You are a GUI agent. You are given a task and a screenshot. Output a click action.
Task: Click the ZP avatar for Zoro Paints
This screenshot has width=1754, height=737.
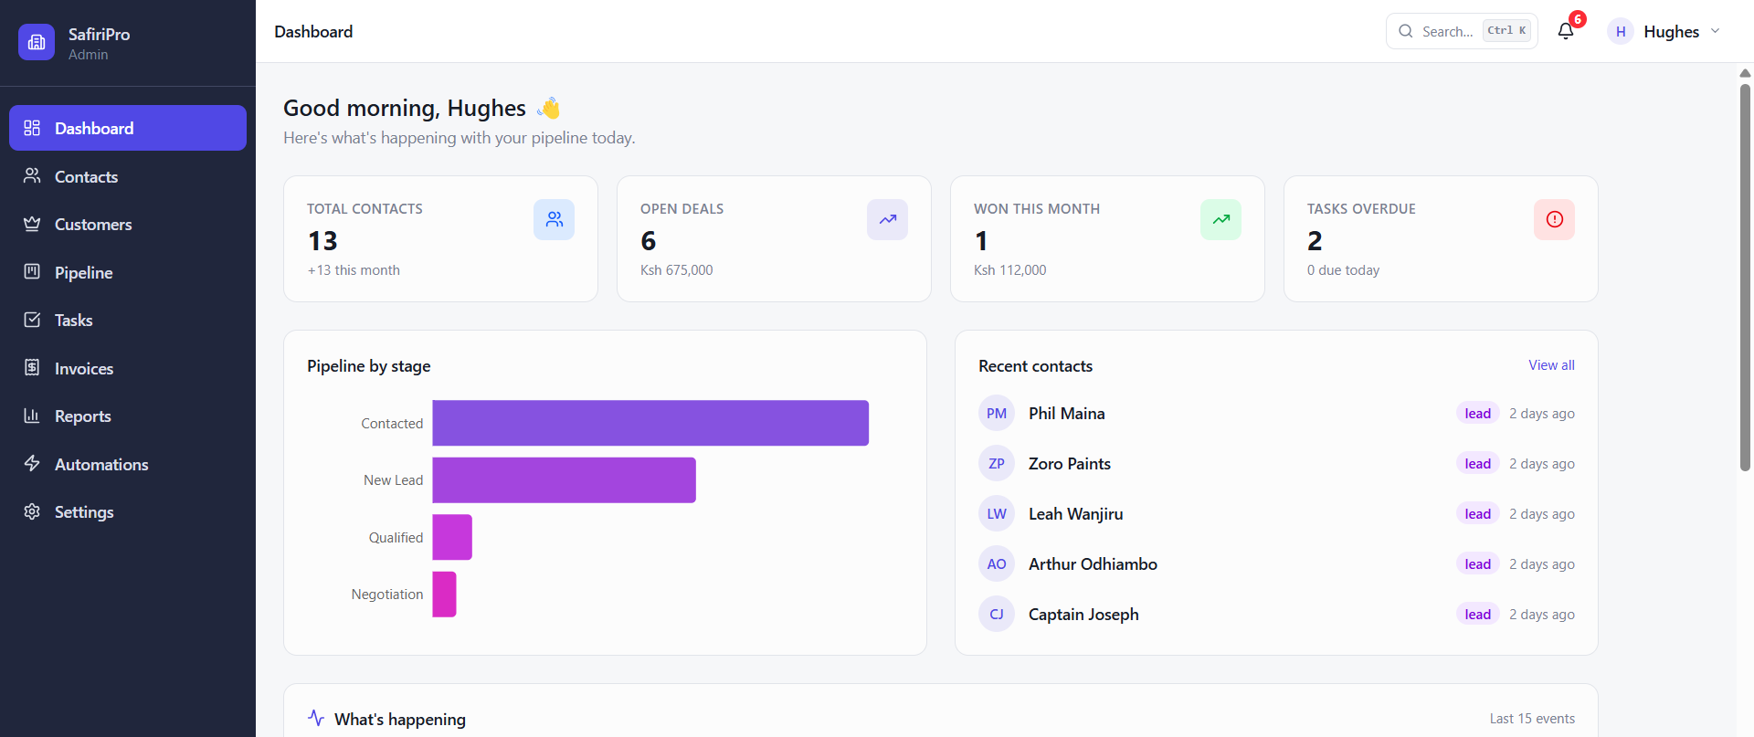[x=997, y=464]
